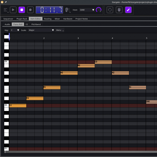Image resolution: width=157 pixels, height=157 pixels.
Task: Open the Key dropdown set to C
Action: (x=15, y=30)
